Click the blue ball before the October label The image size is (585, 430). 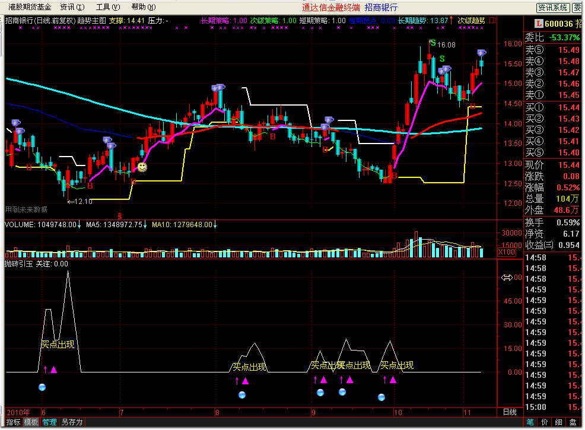381,397
